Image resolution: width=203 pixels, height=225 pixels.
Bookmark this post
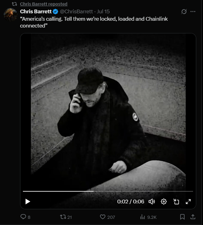click(182, 217)
